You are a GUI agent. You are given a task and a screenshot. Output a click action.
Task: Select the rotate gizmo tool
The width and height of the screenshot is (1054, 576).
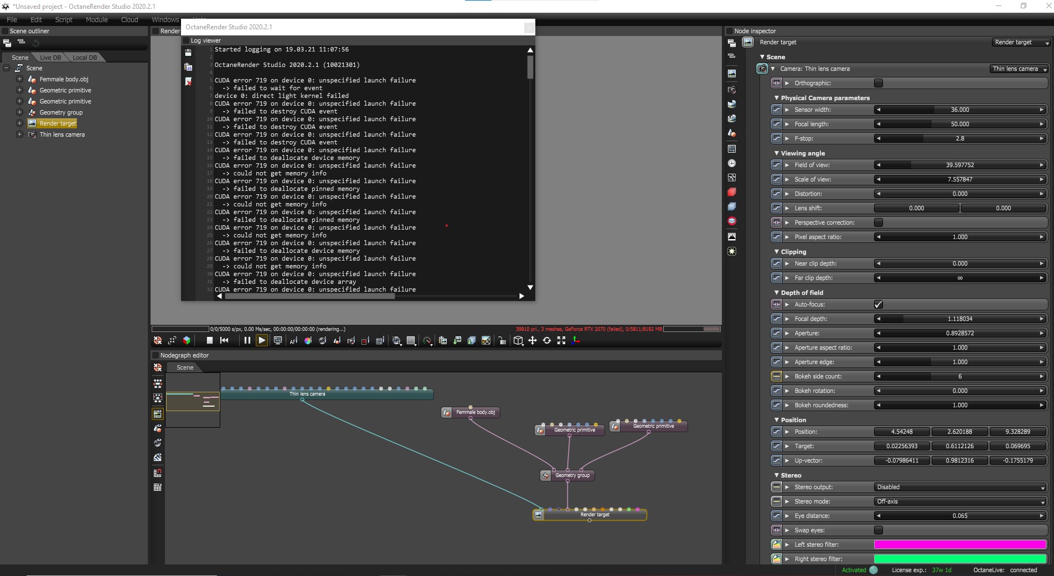[547, 341]
